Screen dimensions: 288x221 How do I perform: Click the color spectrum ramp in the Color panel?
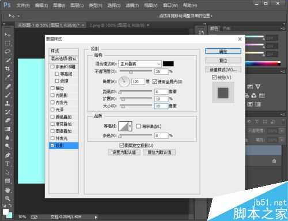coord(263,64)
